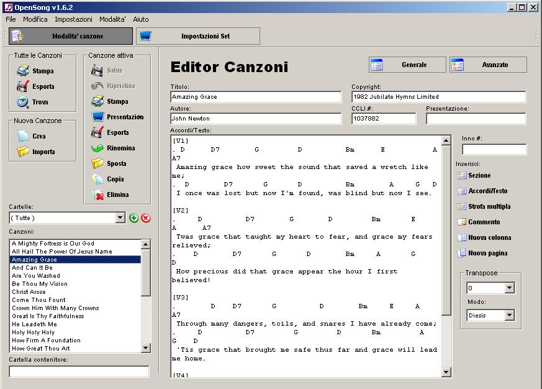542x389 pixels.
Task: Click the Rinomina green arrow icon
Action: coord(97,148)
